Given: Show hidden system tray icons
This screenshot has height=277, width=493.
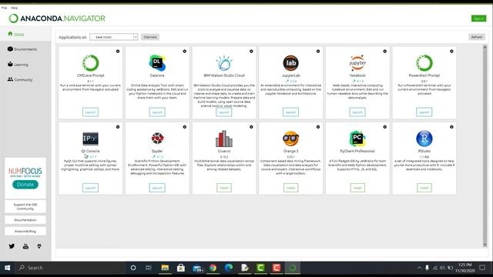Looking at the screenshot, I should pyautogui.click(x=419, y=268).
